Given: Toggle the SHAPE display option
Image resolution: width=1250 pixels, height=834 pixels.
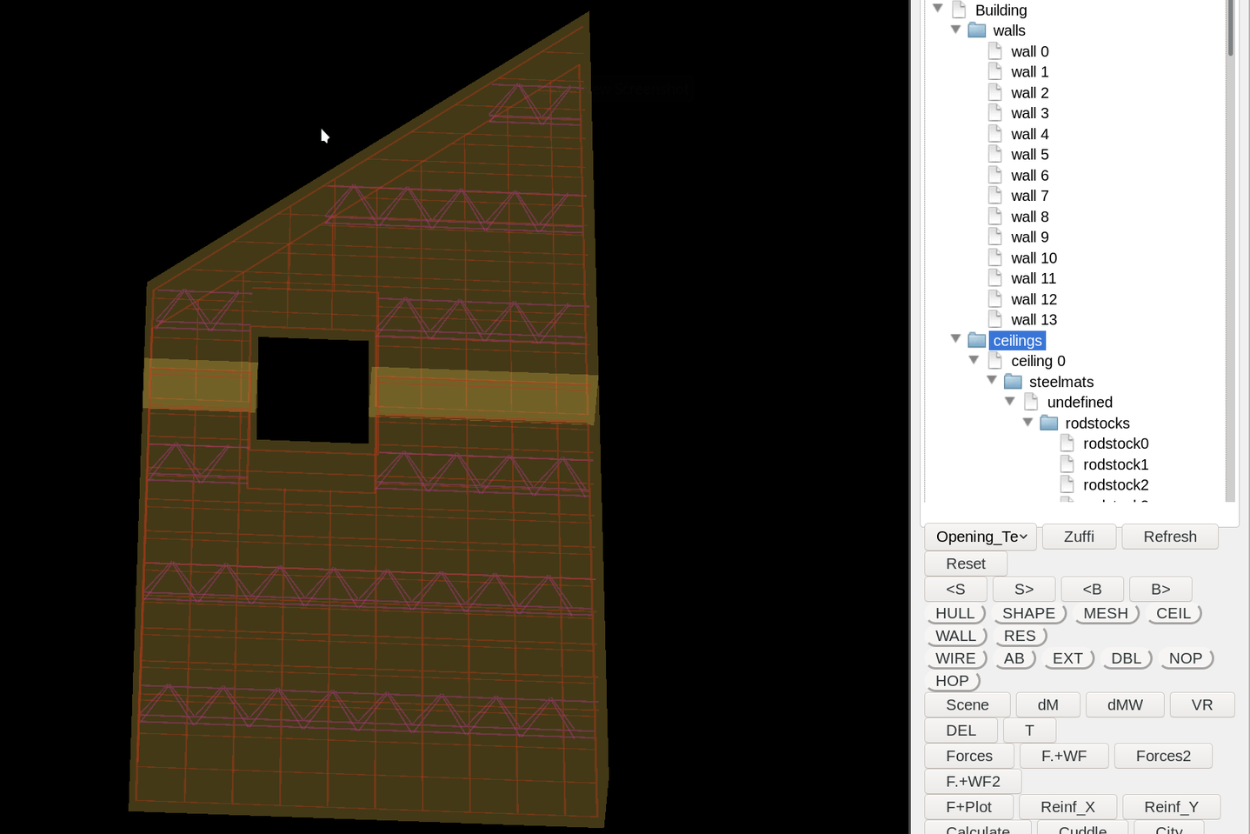Looking at the screenshot, I should (1029, 613).
